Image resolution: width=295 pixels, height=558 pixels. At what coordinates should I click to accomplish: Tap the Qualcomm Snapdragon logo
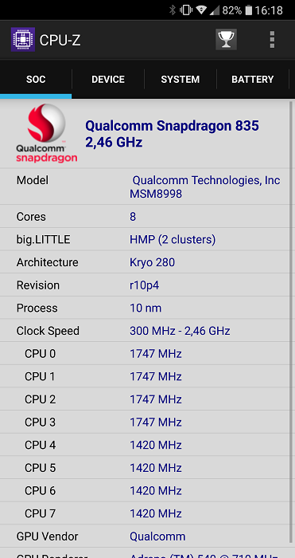[46, 133]
